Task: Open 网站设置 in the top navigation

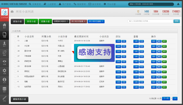Action: tap(110, 4)
